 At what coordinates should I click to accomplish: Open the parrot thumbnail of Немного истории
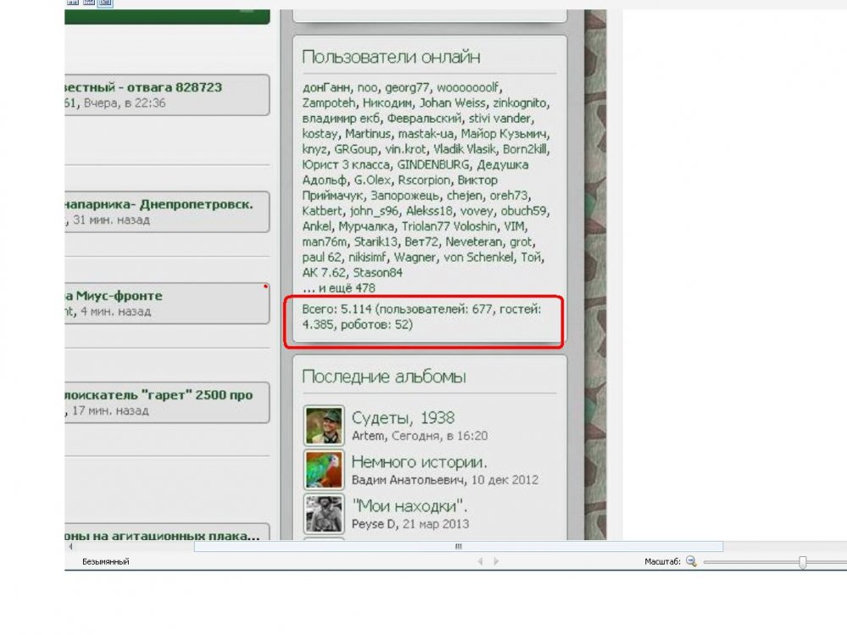click(x=324, y=470)
